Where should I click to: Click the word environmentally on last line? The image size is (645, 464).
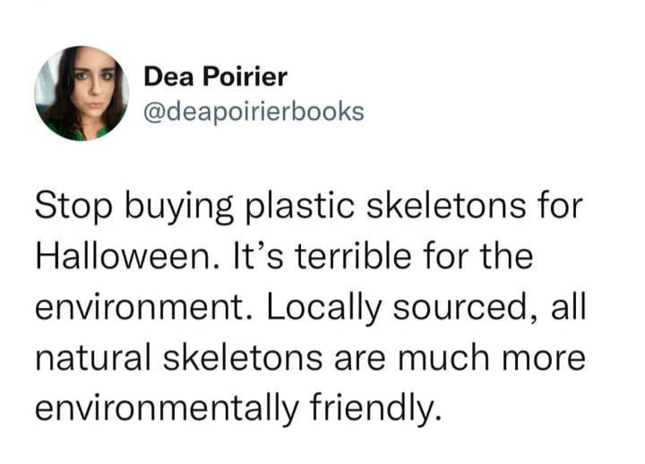167,408
